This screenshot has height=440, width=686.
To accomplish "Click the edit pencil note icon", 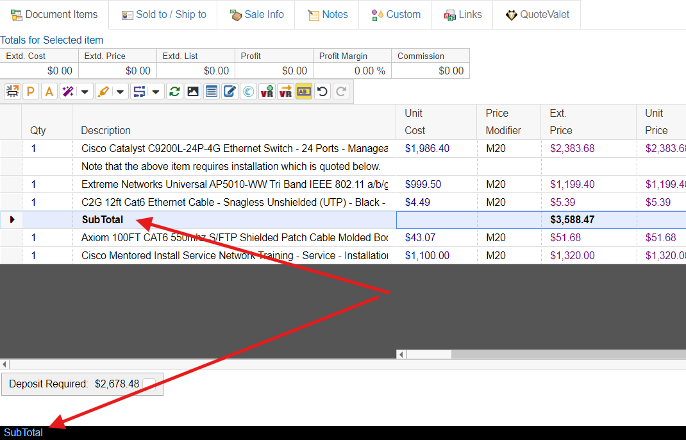I will (230, 92).
